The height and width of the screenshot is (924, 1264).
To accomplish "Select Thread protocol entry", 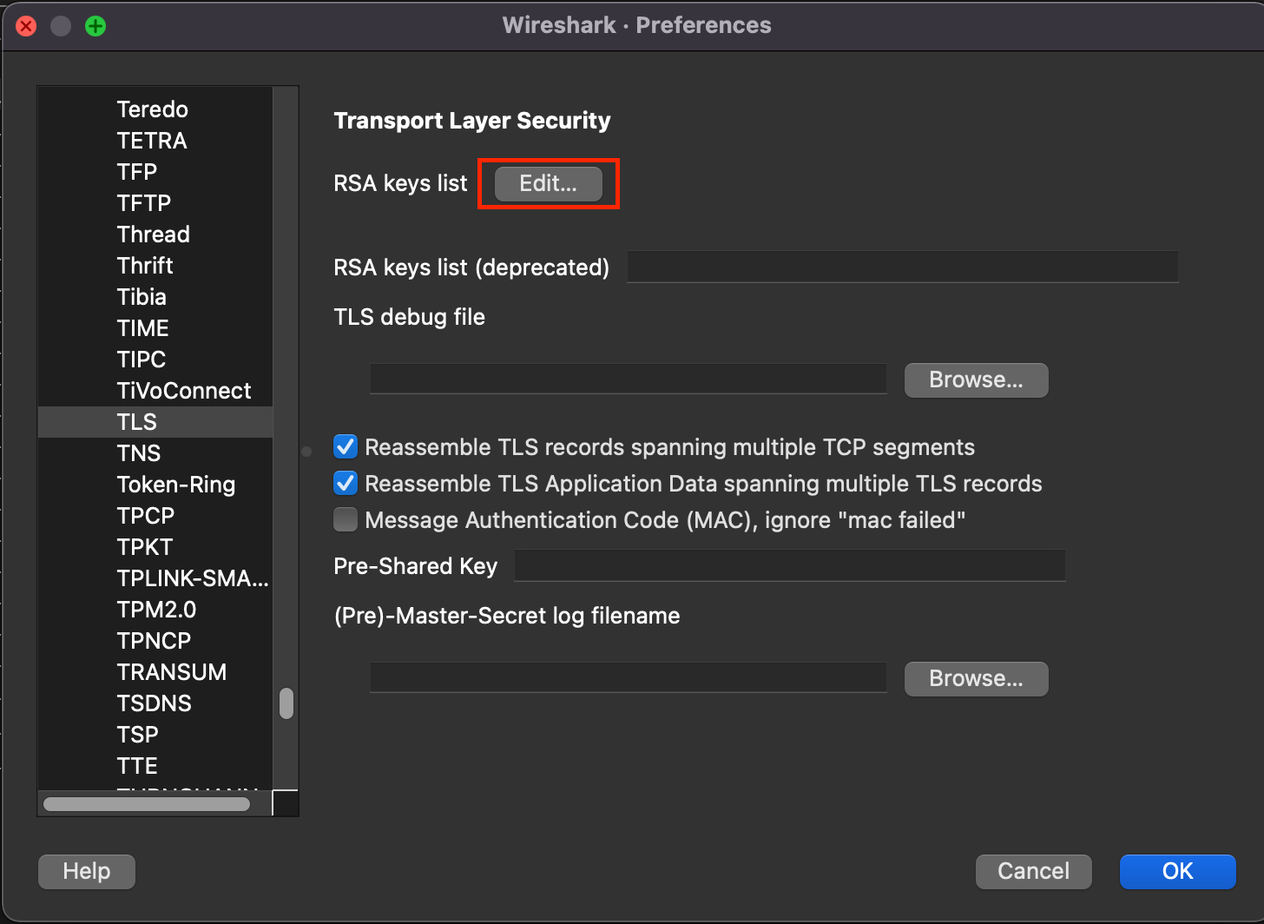I will [155, 234].
